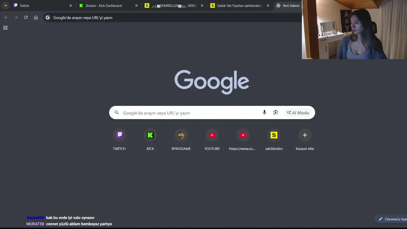Screen dimensions: 407x229
Task: Click message 'cennet yüzlü ablam bembeyaz parlıyo'
Action: click(79, 224)
